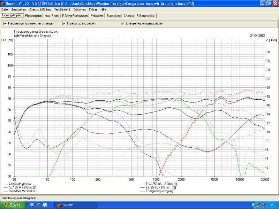Disable the Energiefrequenzgang zeigen checkbox
The image size is (279, 209).
click(123, 23)
